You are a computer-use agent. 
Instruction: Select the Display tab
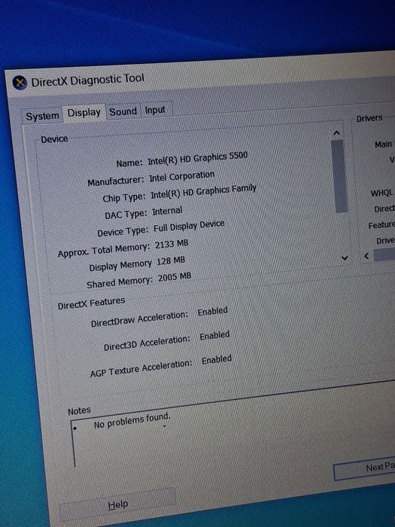[84, 113]
